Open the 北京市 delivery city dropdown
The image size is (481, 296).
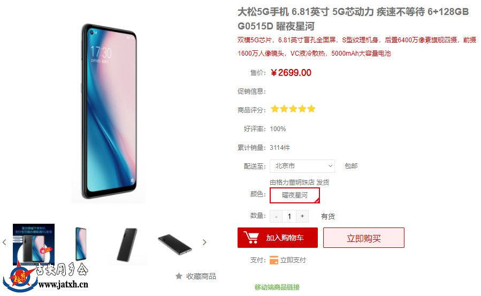coord(302,166)
